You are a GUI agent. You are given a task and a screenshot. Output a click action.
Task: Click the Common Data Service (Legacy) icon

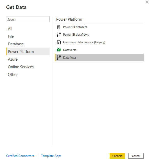pos(59,42)
